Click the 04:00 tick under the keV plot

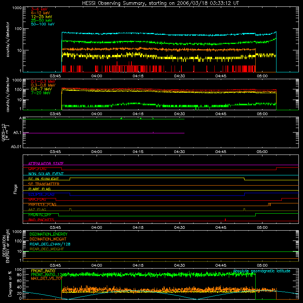(x=97, y=76)
